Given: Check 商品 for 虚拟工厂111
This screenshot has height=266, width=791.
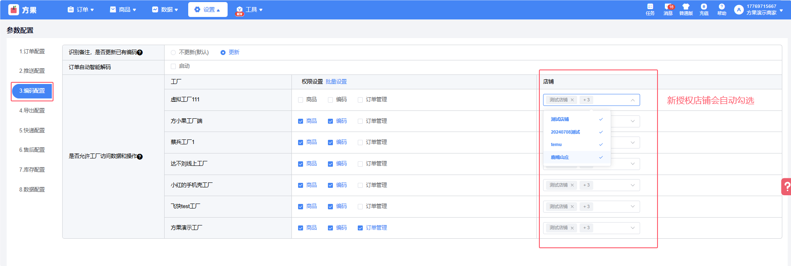Looking at the screenshot, I should coord(301,100).
